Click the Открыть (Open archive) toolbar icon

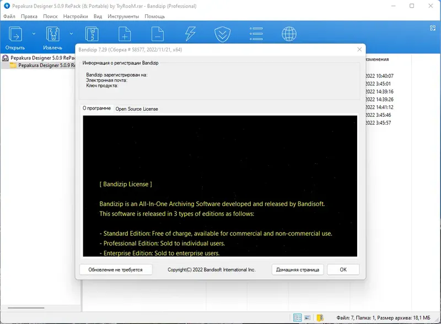tap(15, 34)
